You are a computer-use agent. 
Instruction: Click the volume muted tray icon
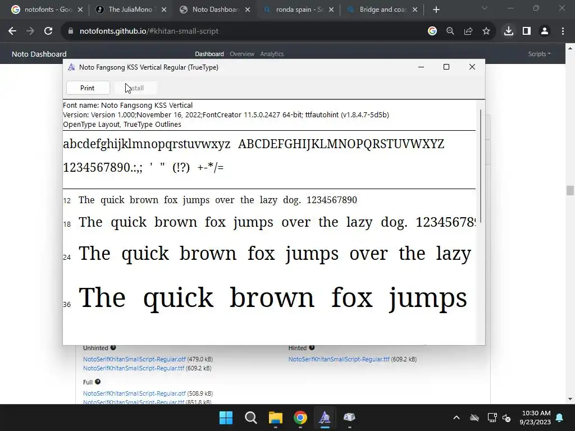tap(506, 418)
